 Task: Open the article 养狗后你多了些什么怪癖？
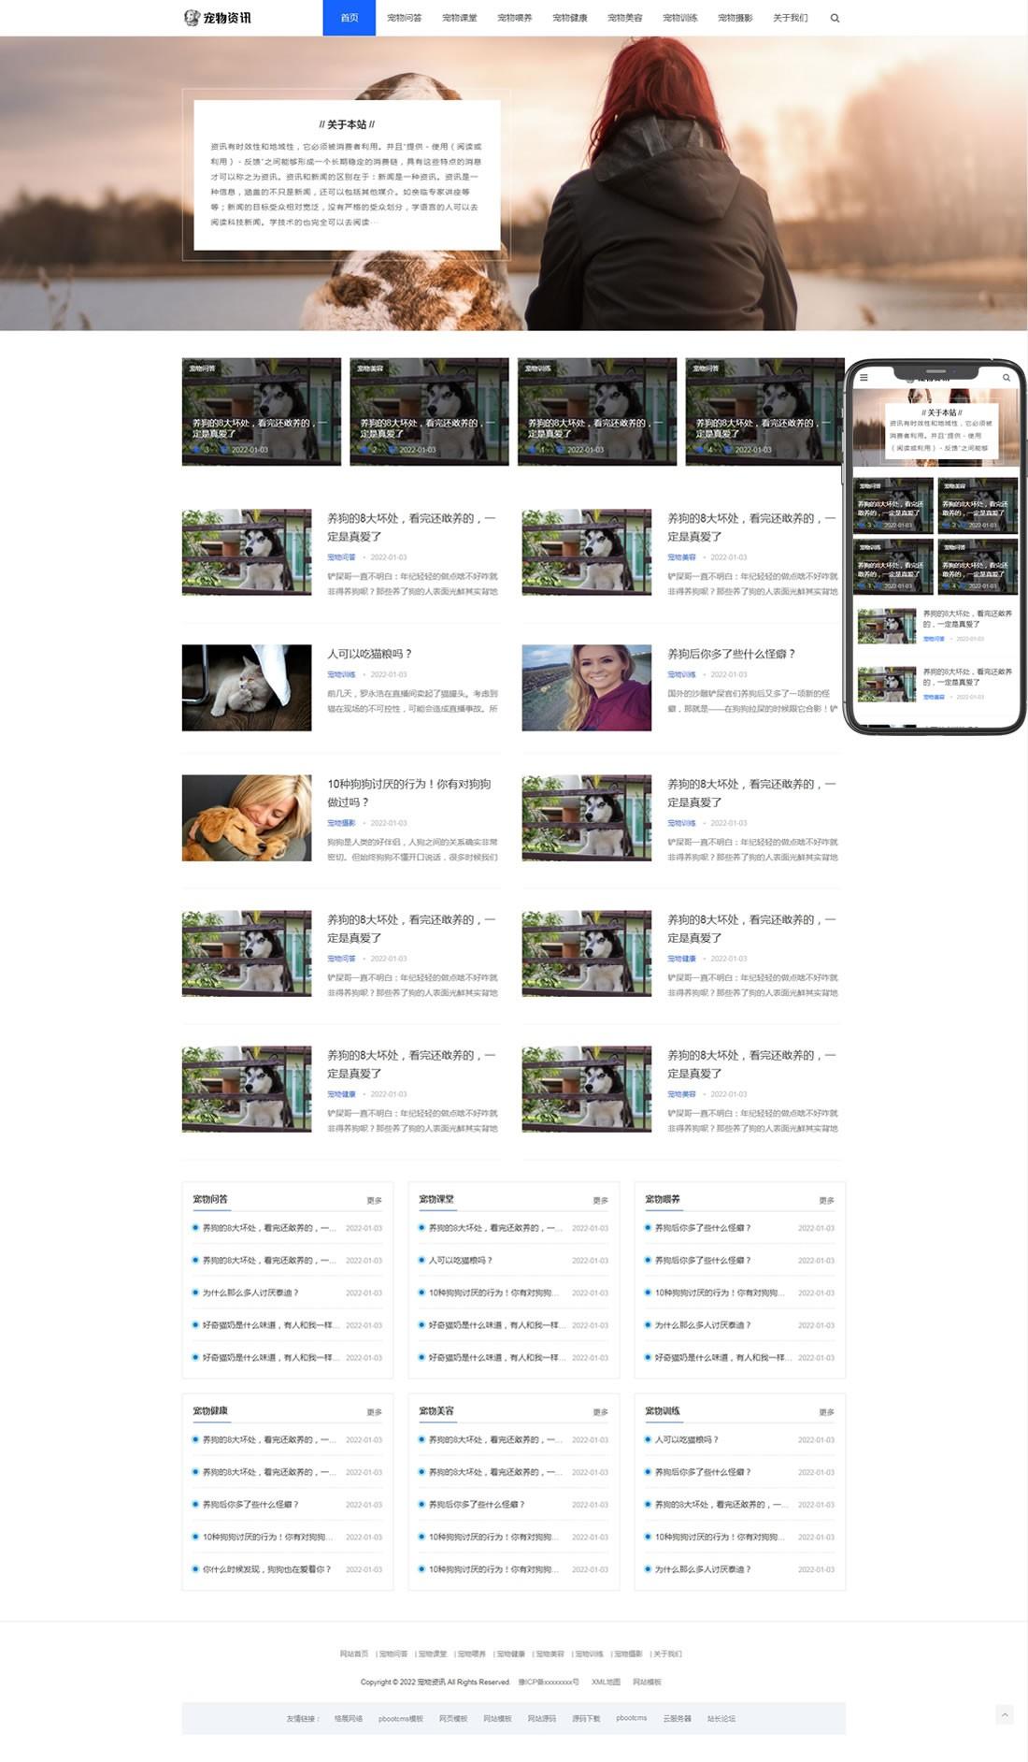tap(731, 654)
